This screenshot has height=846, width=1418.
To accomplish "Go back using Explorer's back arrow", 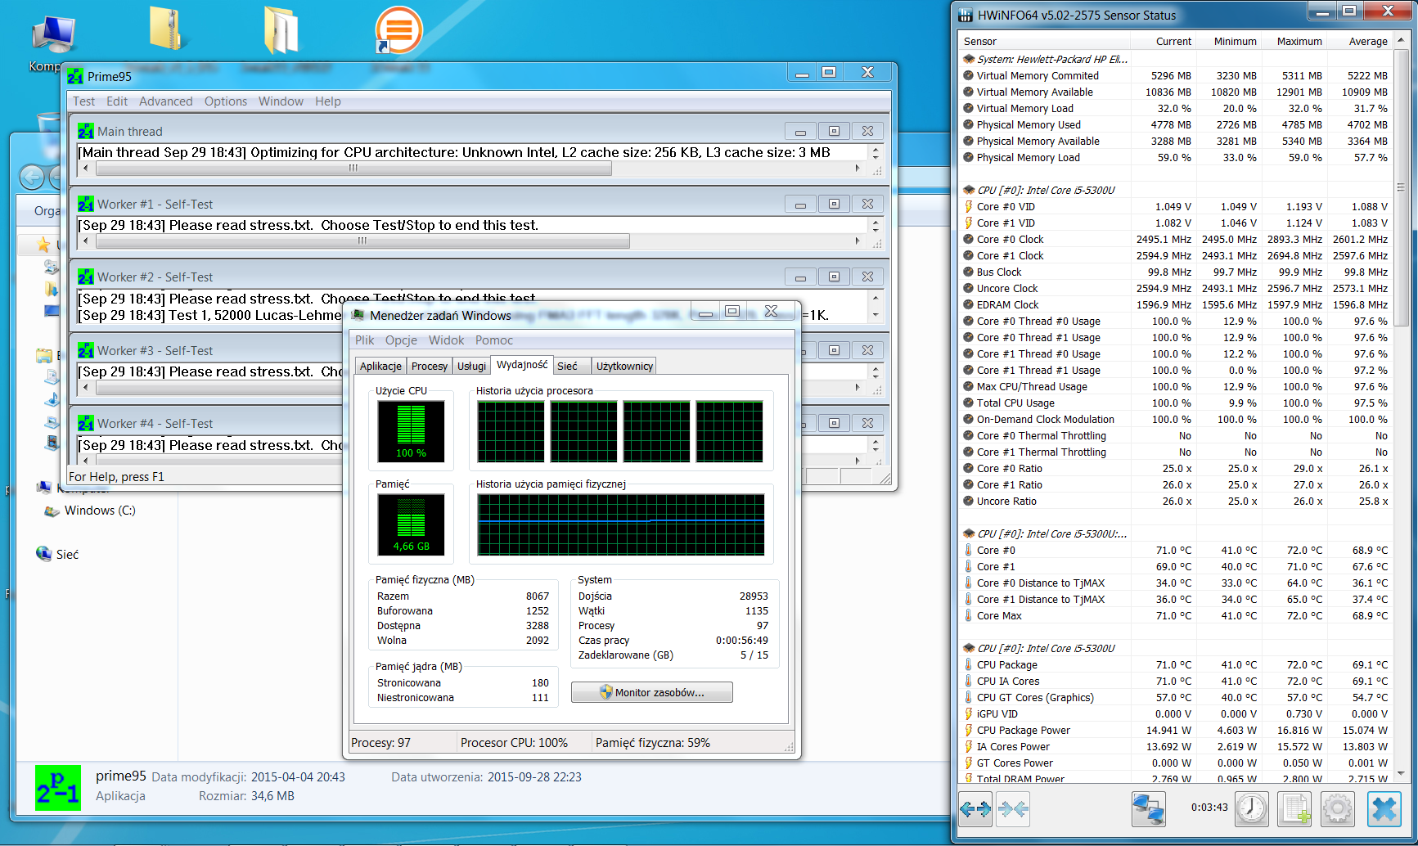I will click(x=32, y=177).
